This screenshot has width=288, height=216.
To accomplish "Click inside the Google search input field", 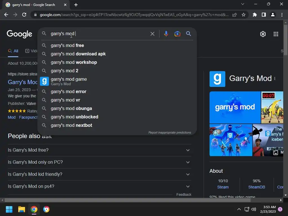I will tap(99, 34).
